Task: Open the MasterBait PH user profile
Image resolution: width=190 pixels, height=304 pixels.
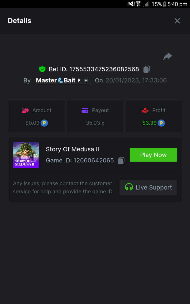Action: point(63,81)
